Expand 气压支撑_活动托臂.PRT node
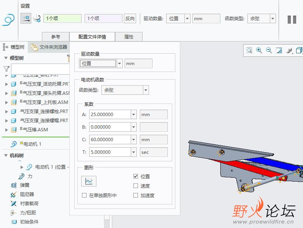The image size is (303, 228). point(6,84)
